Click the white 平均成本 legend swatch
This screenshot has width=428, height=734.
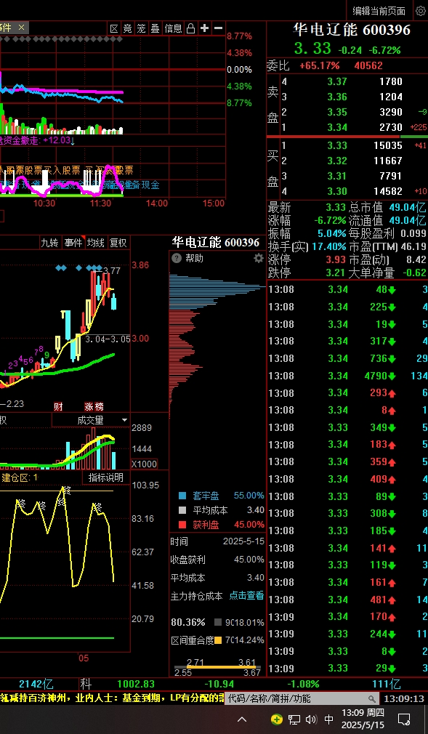click(182, 510)
